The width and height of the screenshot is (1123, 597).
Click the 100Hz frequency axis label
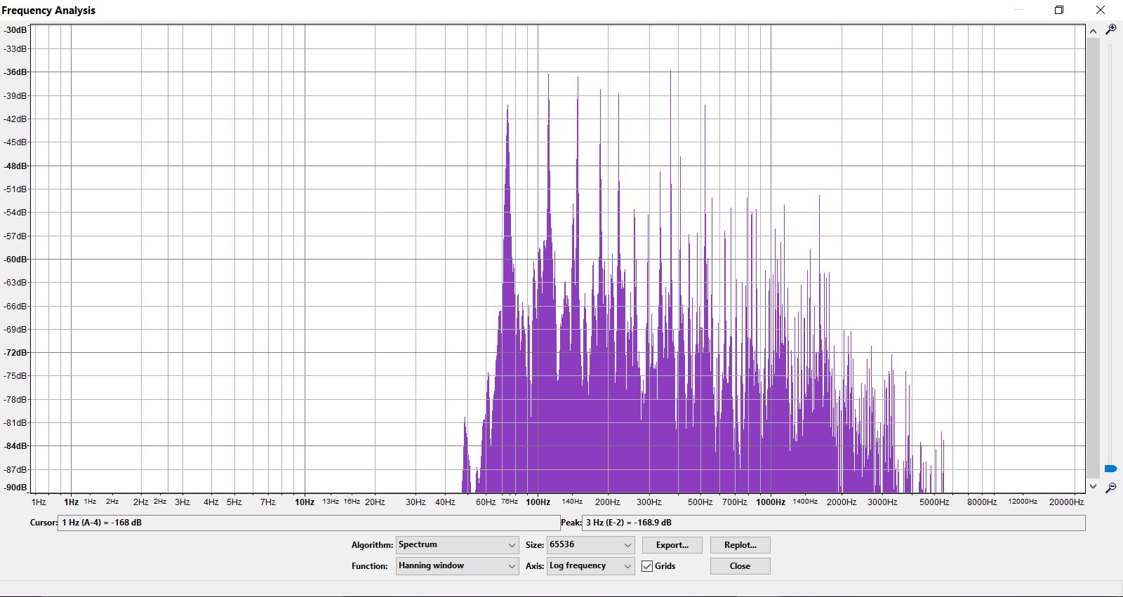coord(538,502)
